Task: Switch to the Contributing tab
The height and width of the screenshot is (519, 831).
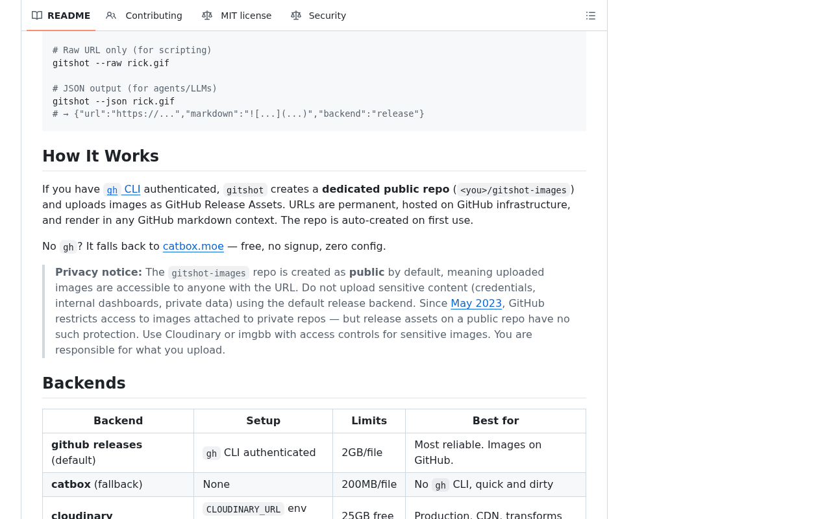Action: coord(144,16)
